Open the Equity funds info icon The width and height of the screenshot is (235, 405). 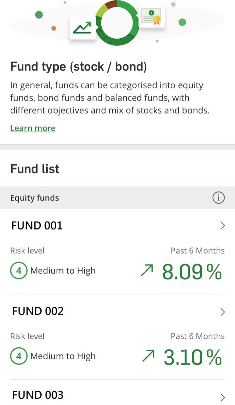pyautogui.click(x=218, y=198)
